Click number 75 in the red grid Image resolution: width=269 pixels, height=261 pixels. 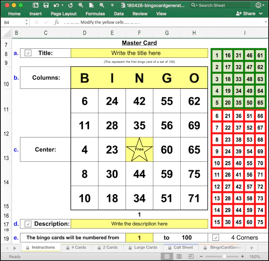[x=260, y=222]
